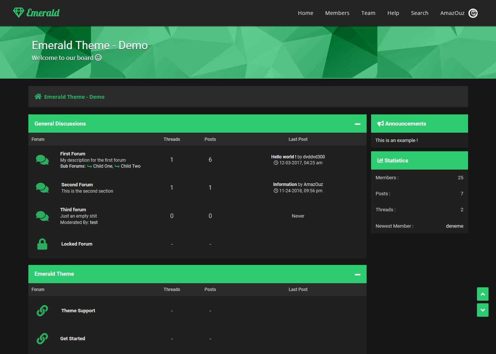Screen dimensions: 496x354
Task: Click the Locked Forum padlock icon
Action: 42,244
